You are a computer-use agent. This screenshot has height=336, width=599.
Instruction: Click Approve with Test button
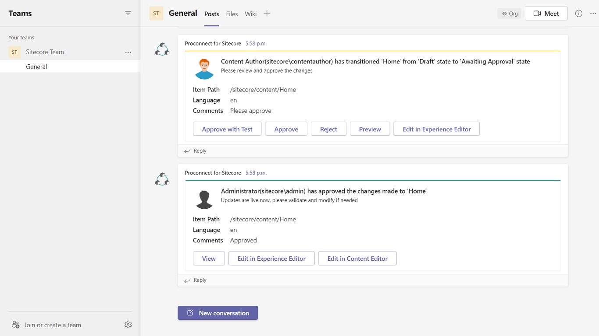(x=227, y=129)
